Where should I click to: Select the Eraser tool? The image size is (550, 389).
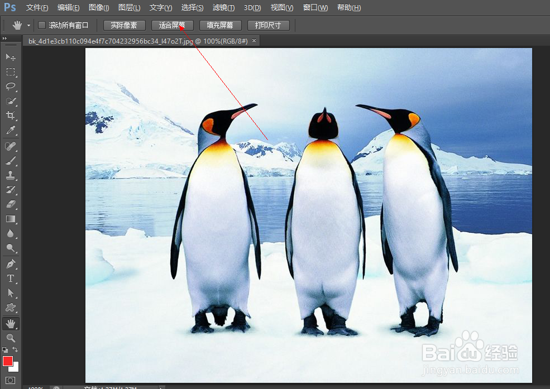11,204
